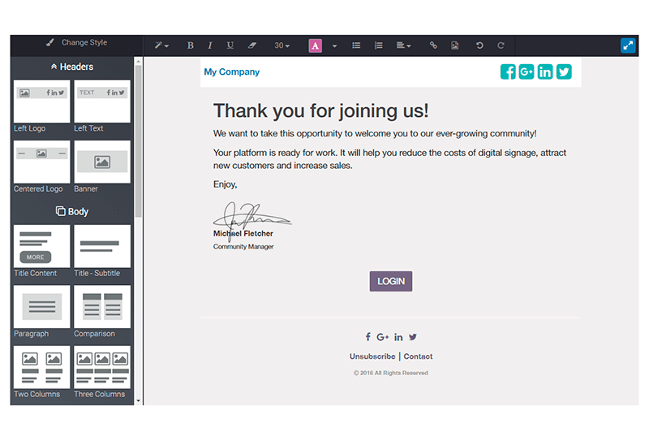Open the paragraph alignment dropdown
Image resolution: width=649 pixels, height=441 pixels.
[403, 45]
